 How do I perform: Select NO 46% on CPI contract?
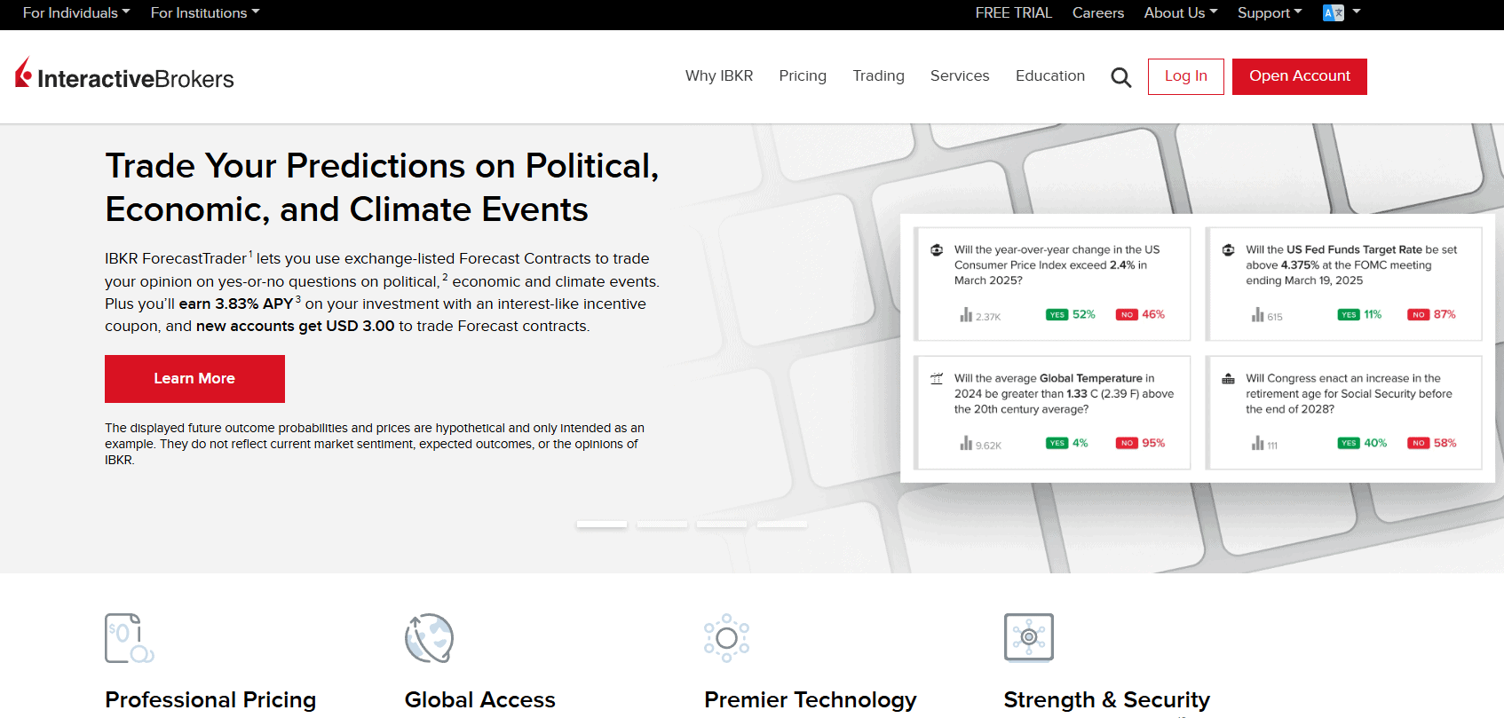pos(1141,314)
